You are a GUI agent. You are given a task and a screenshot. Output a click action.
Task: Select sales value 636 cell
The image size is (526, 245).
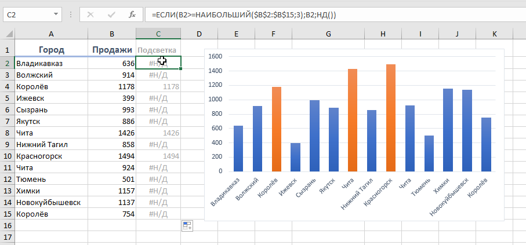click(x=112, y=63)
